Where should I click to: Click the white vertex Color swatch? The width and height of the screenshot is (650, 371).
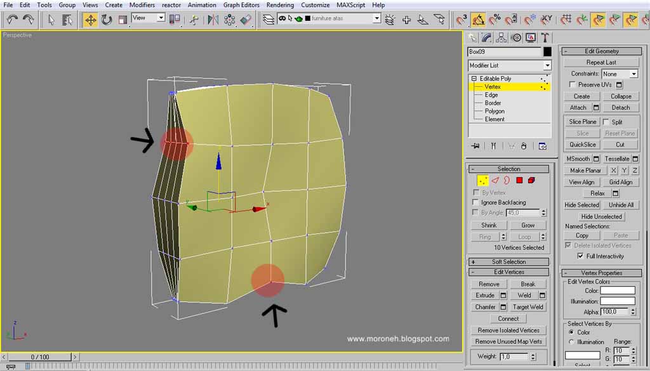pyautogui.click(x=617, y=290)
